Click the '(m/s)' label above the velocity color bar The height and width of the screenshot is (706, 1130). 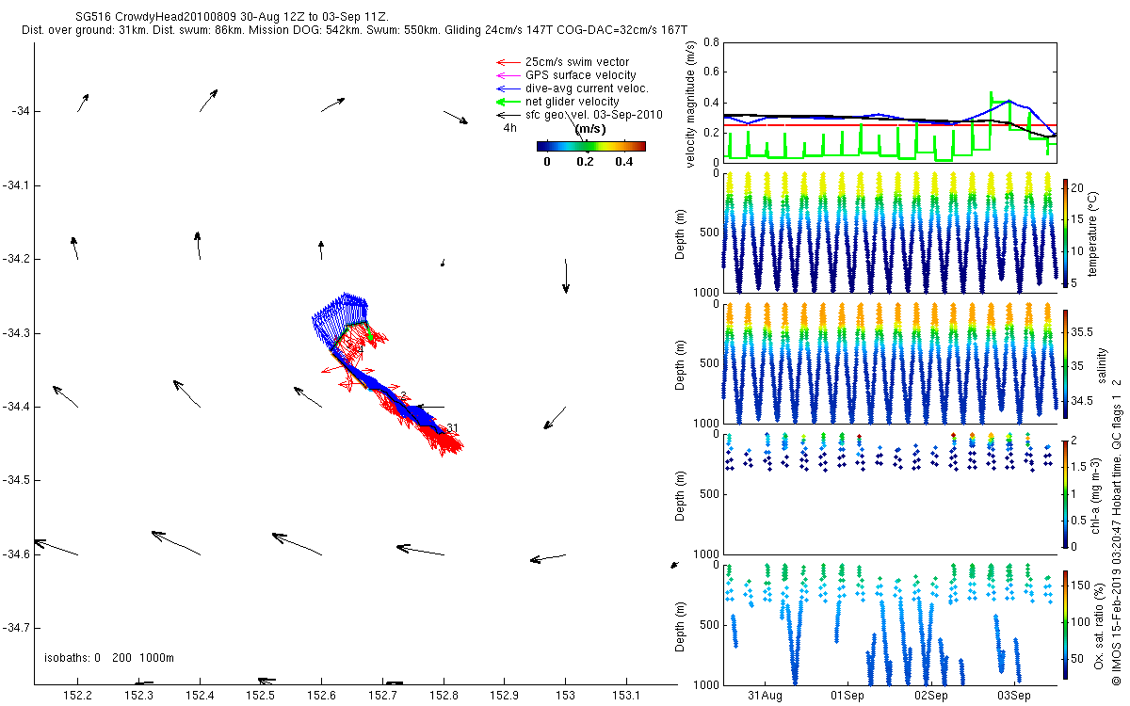click(590, 129)
